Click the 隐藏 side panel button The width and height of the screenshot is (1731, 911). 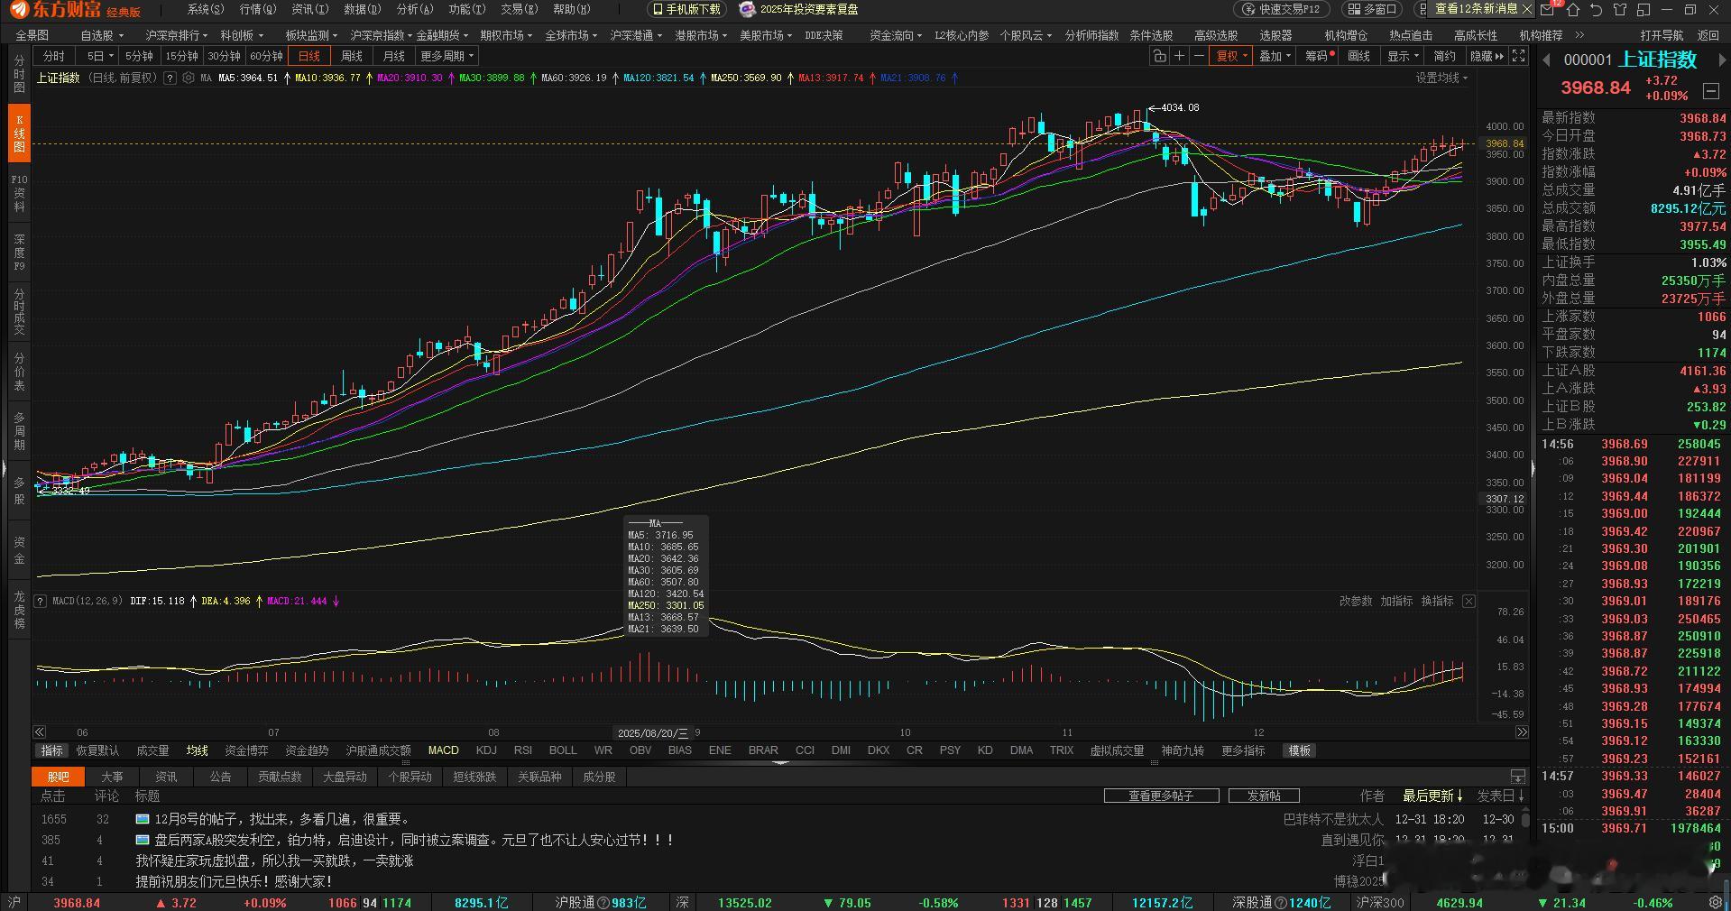point(1487,56)
